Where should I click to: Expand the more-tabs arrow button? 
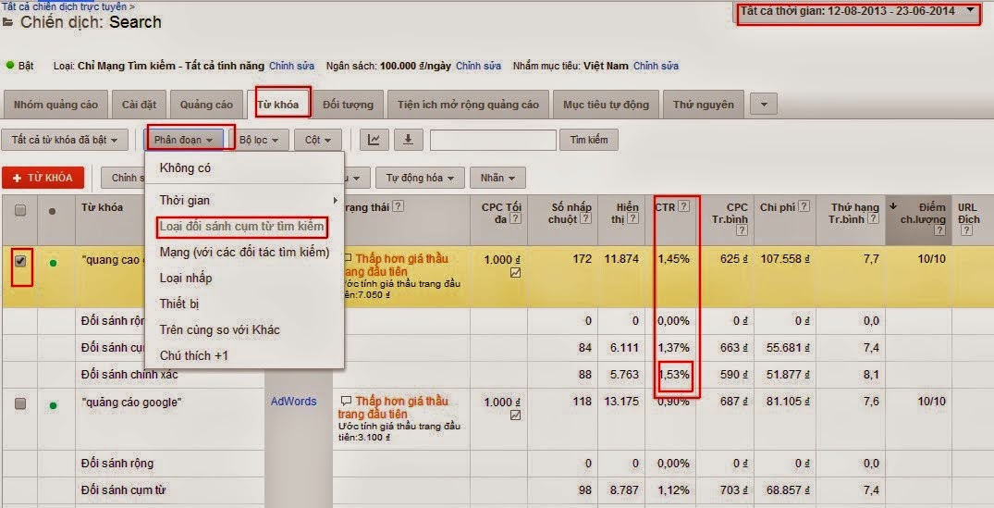(763, 105)
